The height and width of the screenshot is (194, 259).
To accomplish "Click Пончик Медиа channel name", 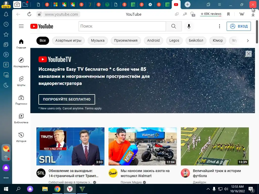I will tap(131, 182).
